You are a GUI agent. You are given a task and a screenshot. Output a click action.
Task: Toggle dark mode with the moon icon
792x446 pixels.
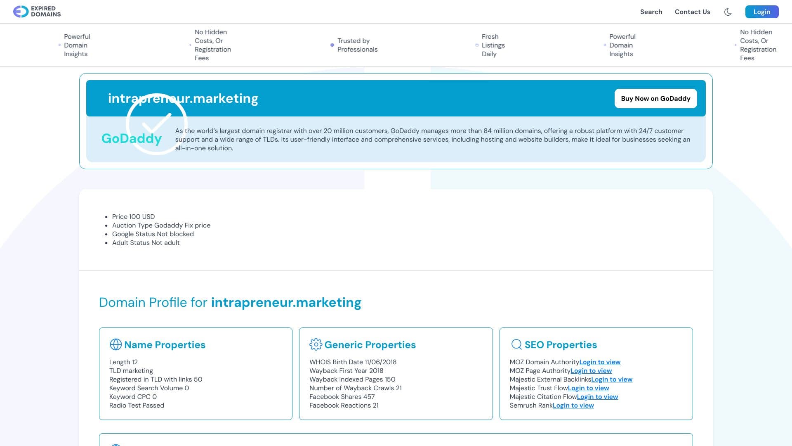coord(728,12)
